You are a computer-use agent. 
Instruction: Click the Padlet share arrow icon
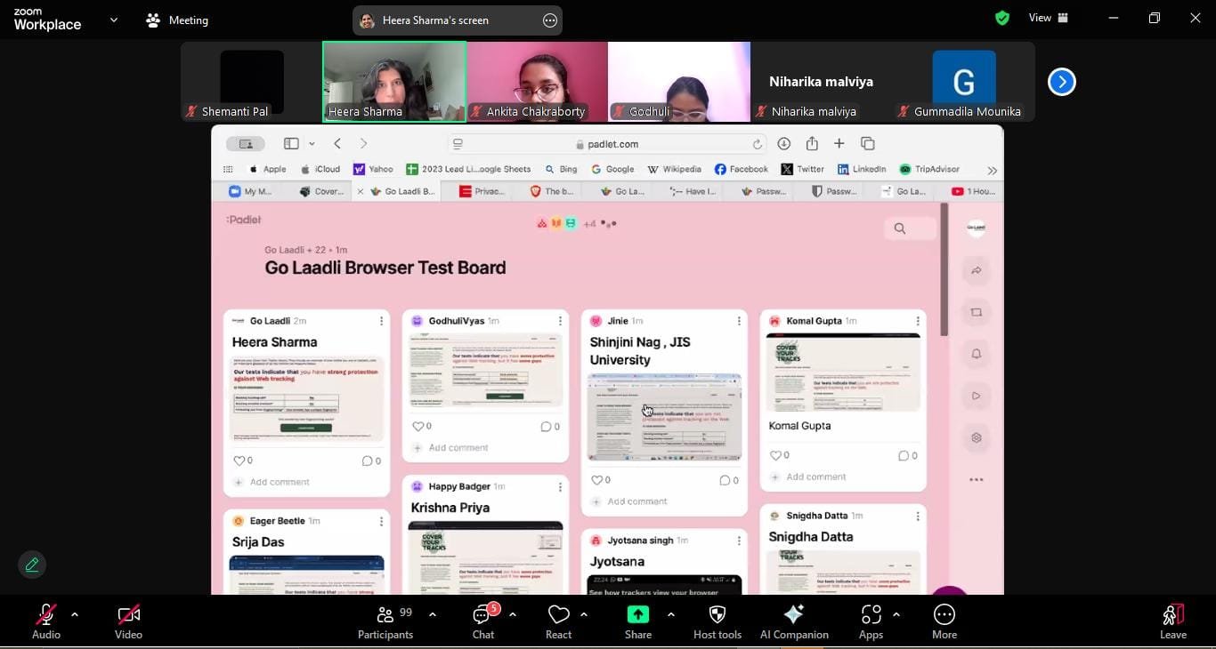[977, 270]
